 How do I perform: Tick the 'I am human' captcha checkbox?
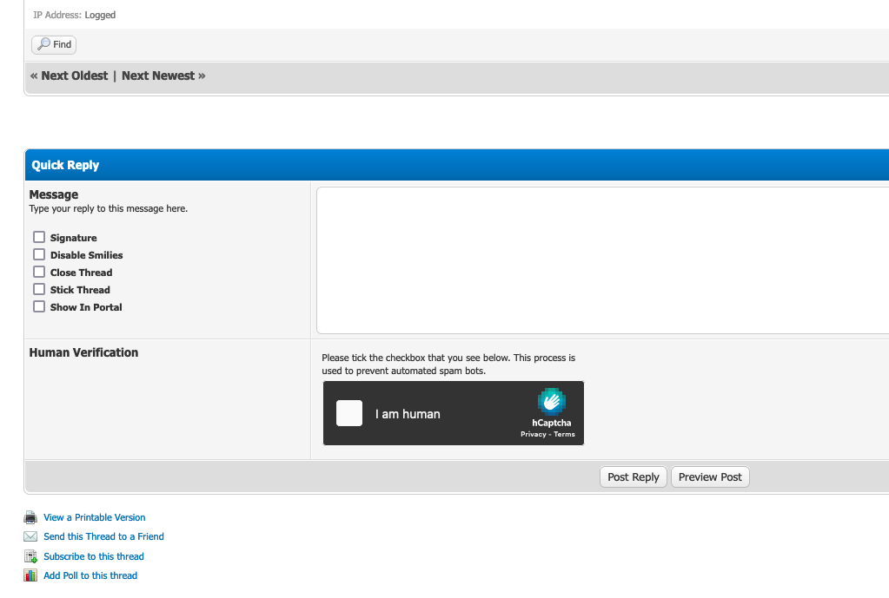[x=349, y=413]
